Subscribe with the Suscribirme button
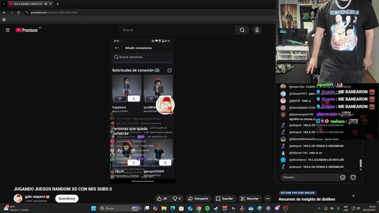This screenshot has height=213, width=379. pyautogui.click(x=67, y=199)
